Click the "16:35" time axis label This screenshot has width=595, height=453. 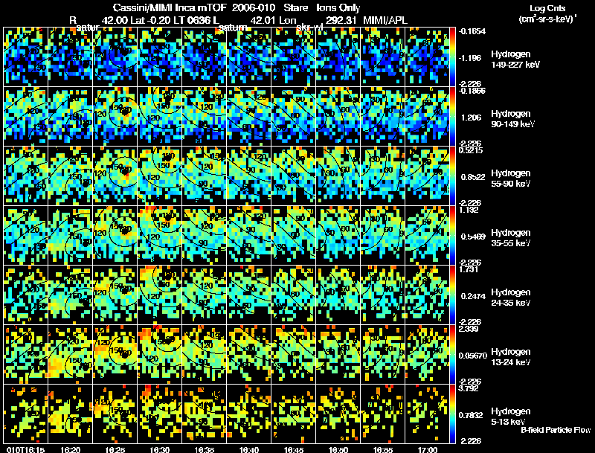click(x=205, y=450)
